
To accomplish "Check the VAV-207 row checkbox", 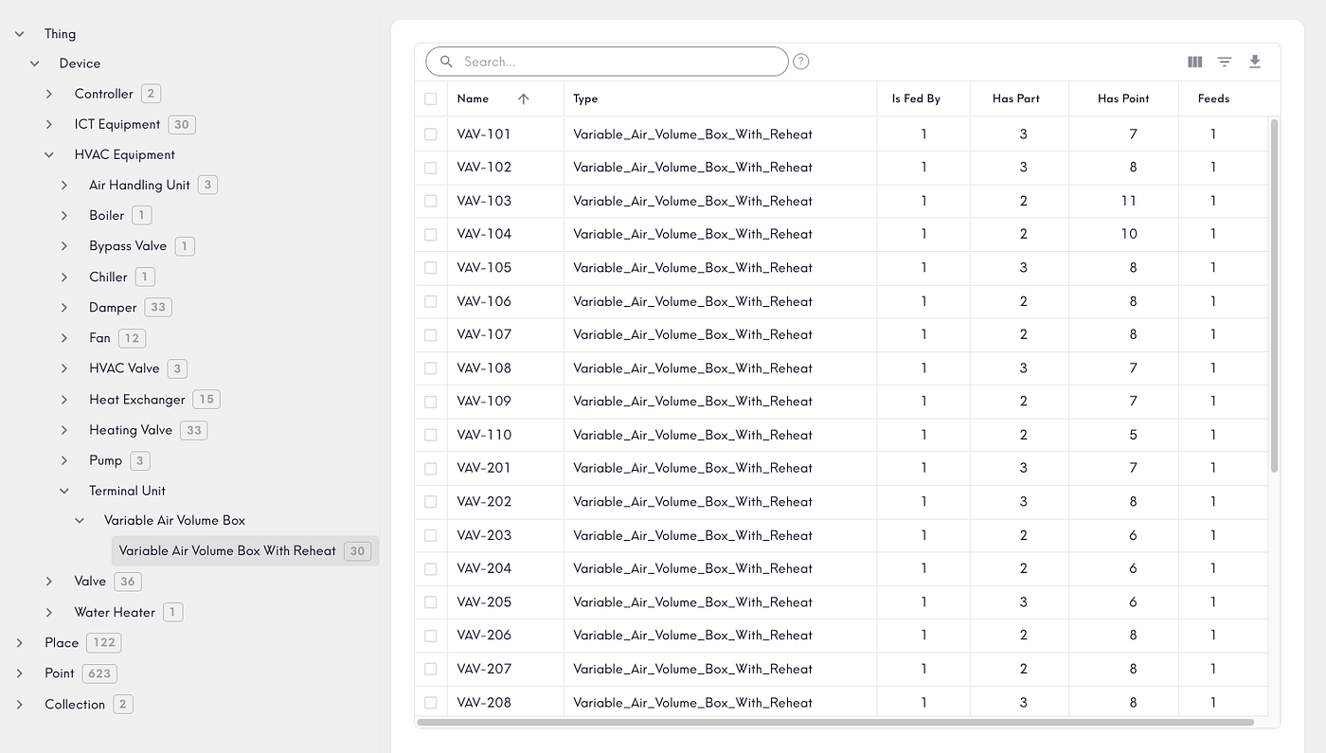I will coord(431,669).
